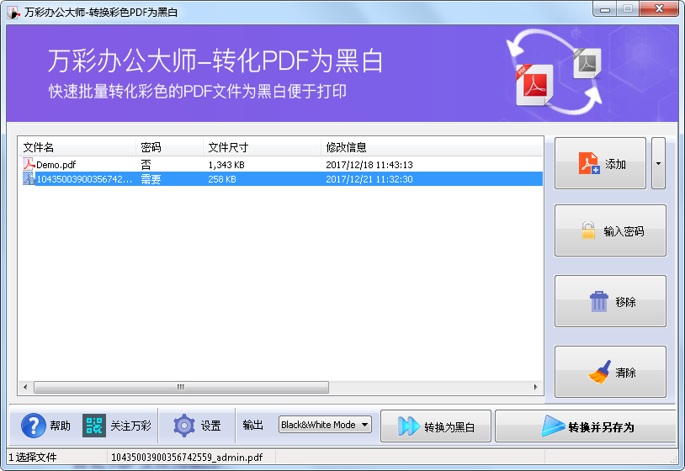Select the Demo.pdf row

click(x=280, y=165)
